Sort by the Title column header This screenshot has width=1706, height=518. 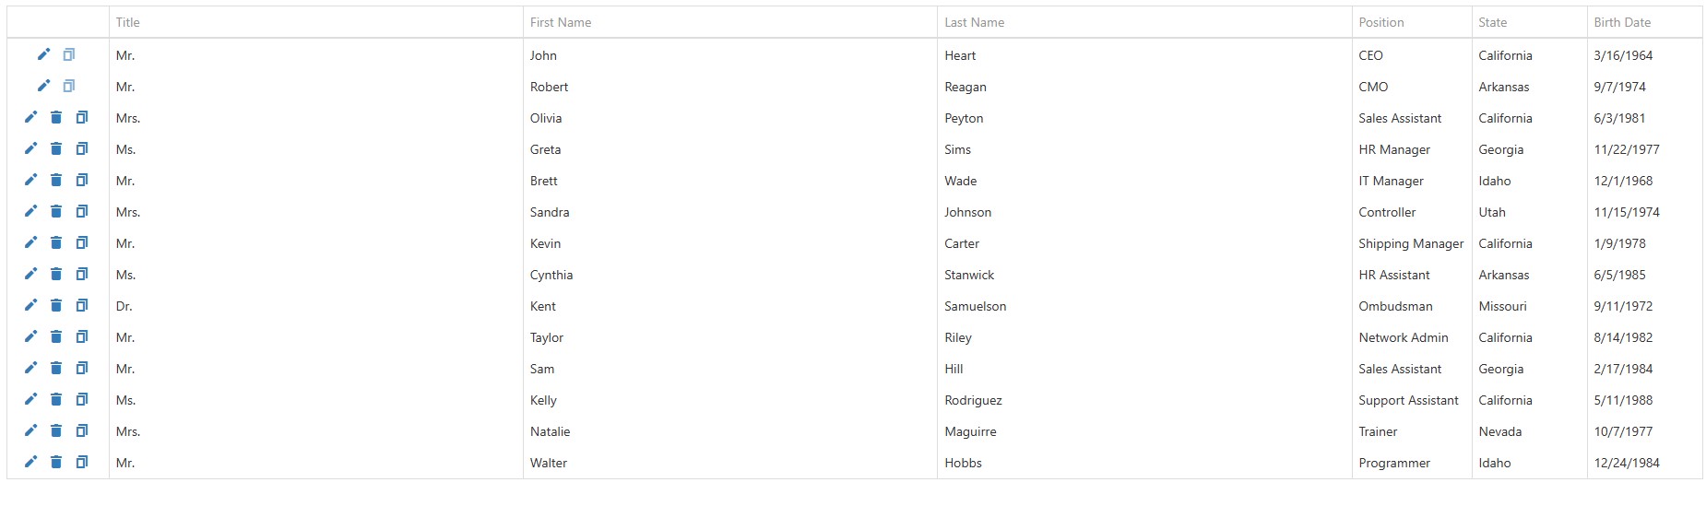click(128, 22)
